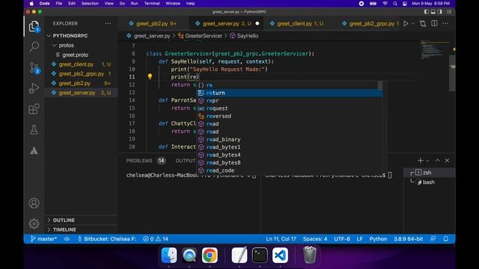Open the Search view in activity bar
479x269 pixels.
[x=34, y=46]
